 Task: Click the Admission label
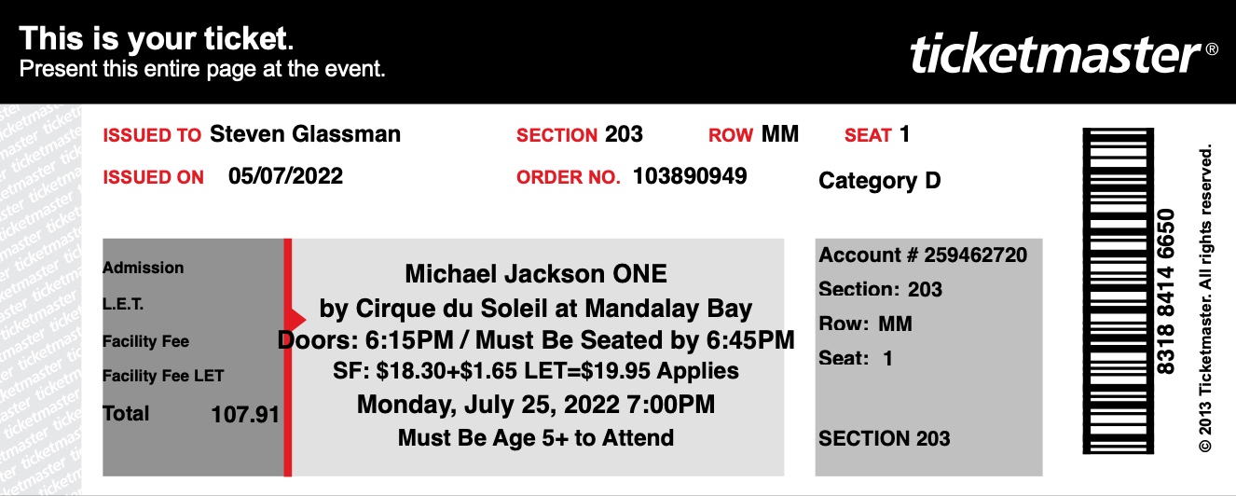pos(143,268)
